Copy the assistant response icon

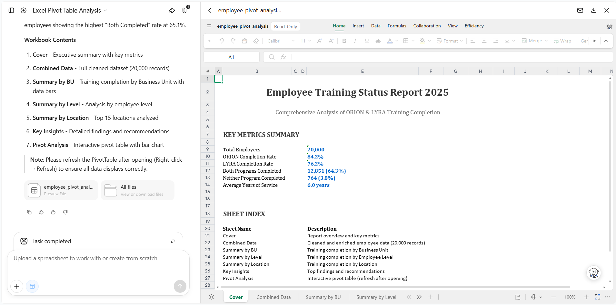(x=29, y=212)
